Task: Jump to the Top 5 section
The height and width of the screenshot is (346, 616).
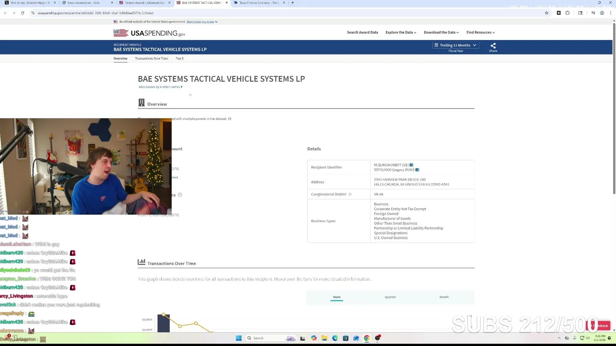Action: pyautogui.click(x=180, y=58)
